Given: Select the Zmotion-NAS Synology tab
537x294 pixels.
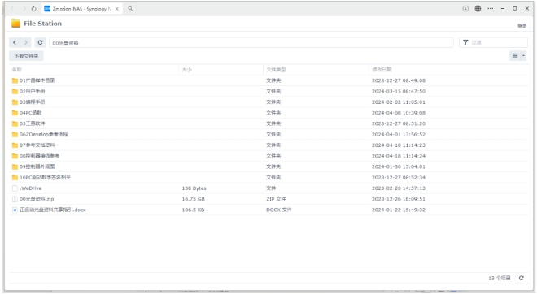Looking at the screenshot, I should (81, 9).
